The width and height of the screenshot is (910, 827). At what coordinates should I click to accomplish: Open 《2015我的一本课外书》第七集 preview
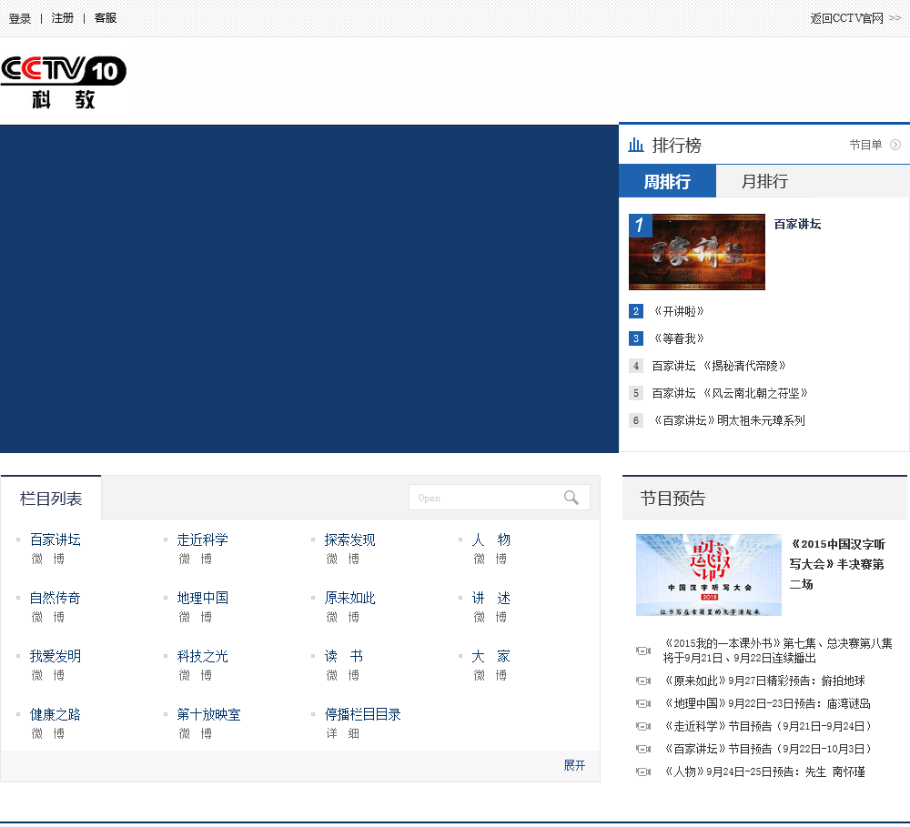point(778,651)
